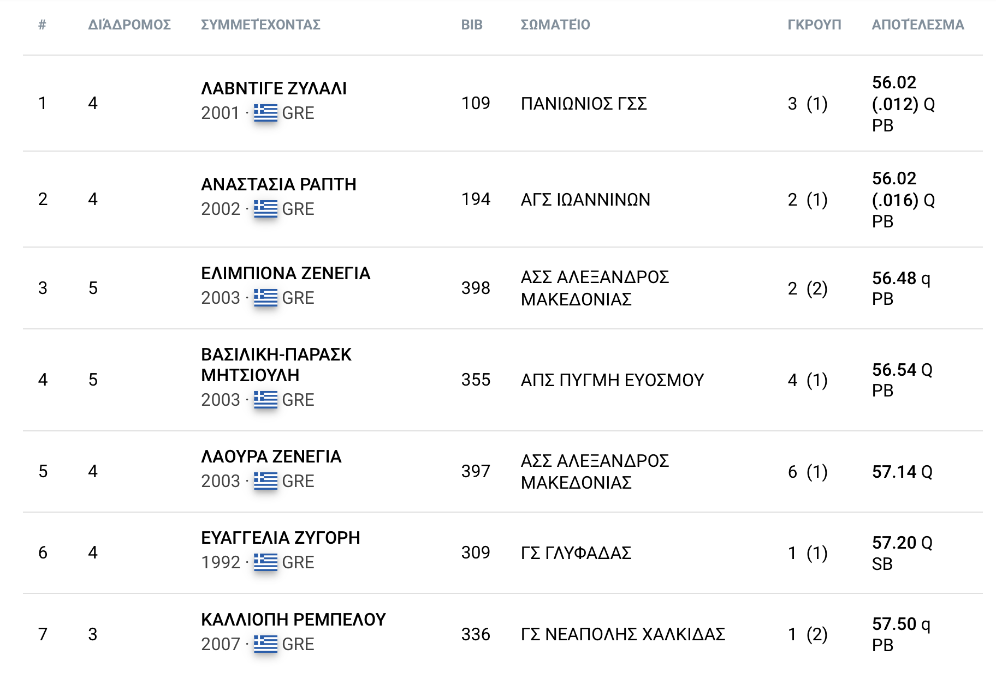Open athlete ΑΝΑΣΤΑΣΙΑ ΡΑΠΤΗ profile
Viewport: 996px width, 673px height.
278,184
